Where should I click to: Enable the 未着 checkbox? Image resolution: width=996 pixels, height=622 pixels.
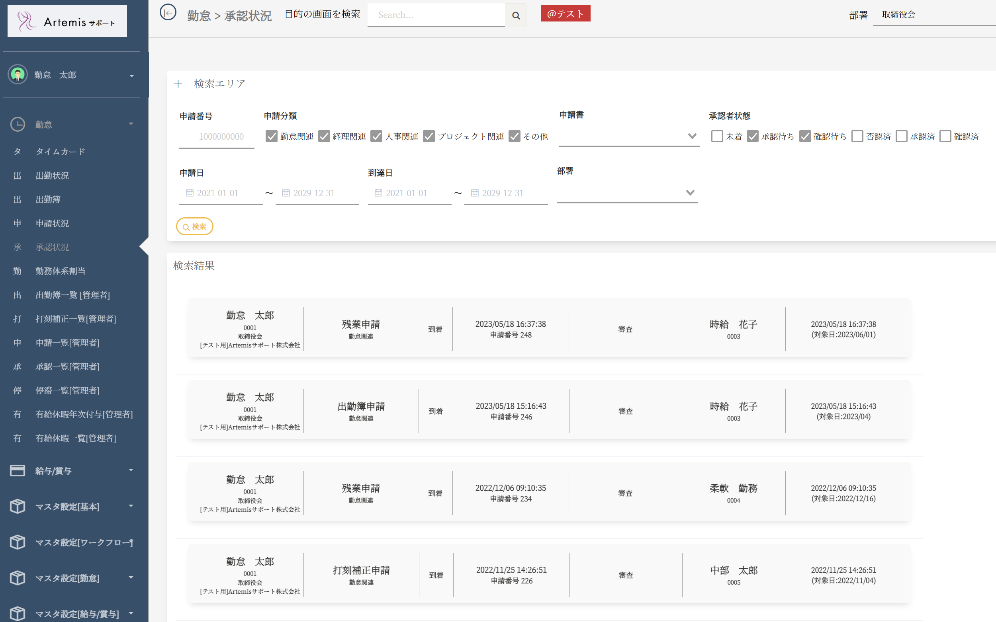(716, 136)
